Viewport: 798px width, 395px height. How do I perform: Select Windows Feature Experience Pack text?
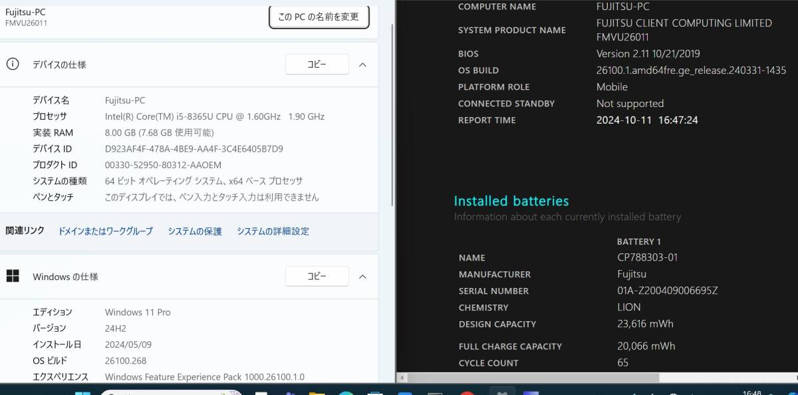pos(205,376)
